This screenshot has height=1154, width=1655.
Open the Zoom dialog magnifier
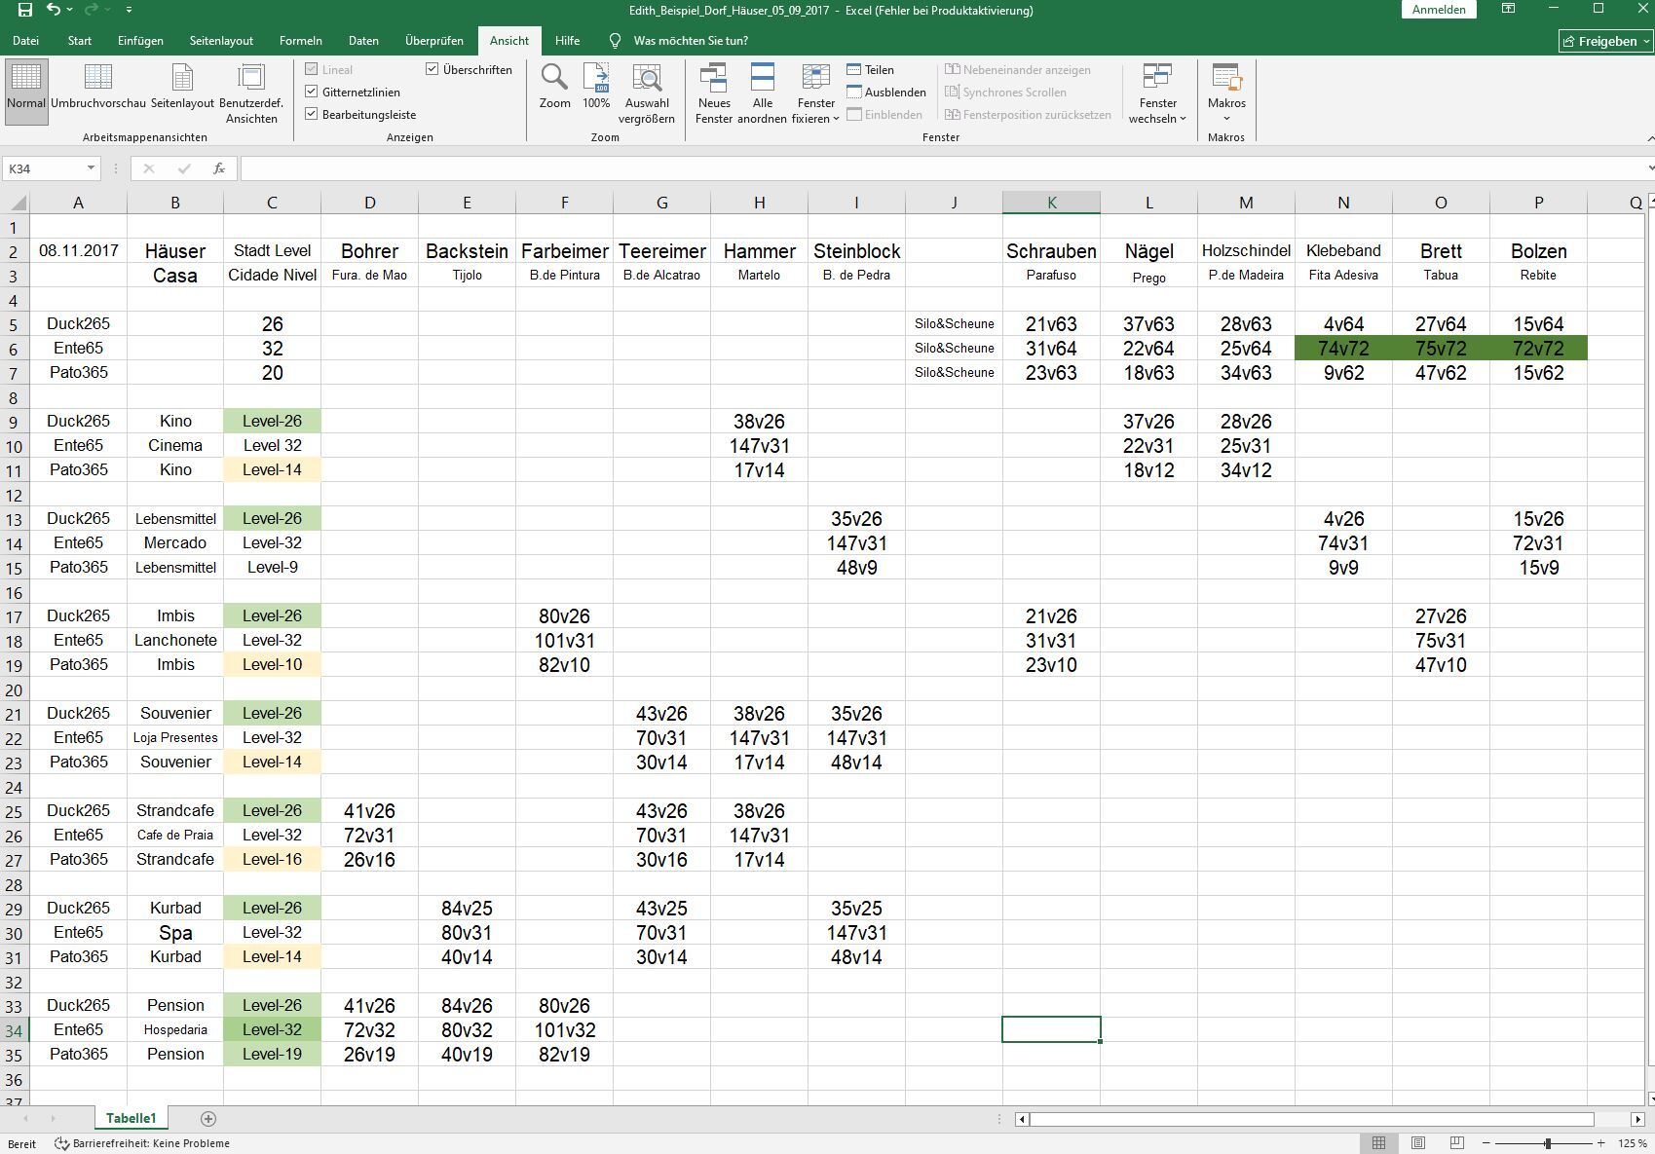[555, 88]
